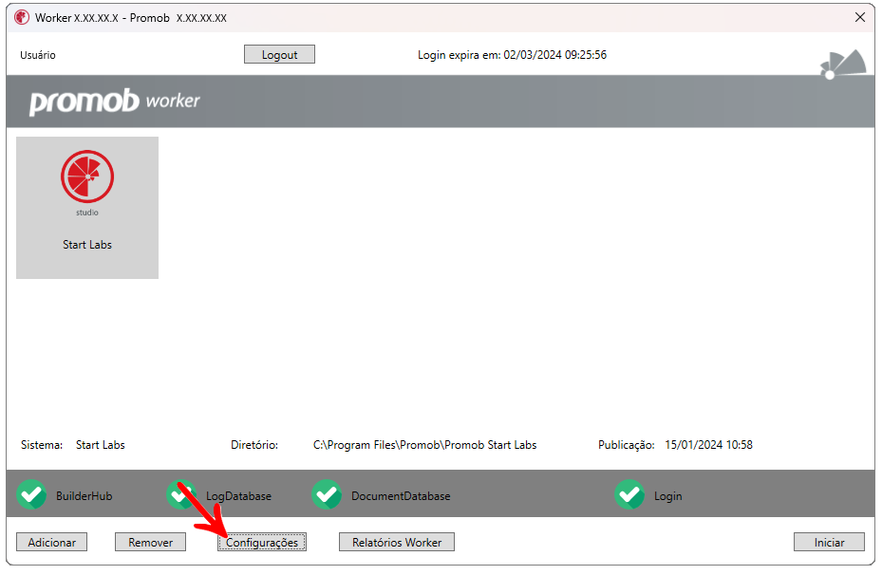Click the 'Publicação:' label
882x575 pixels.
(x=626, y=445)
